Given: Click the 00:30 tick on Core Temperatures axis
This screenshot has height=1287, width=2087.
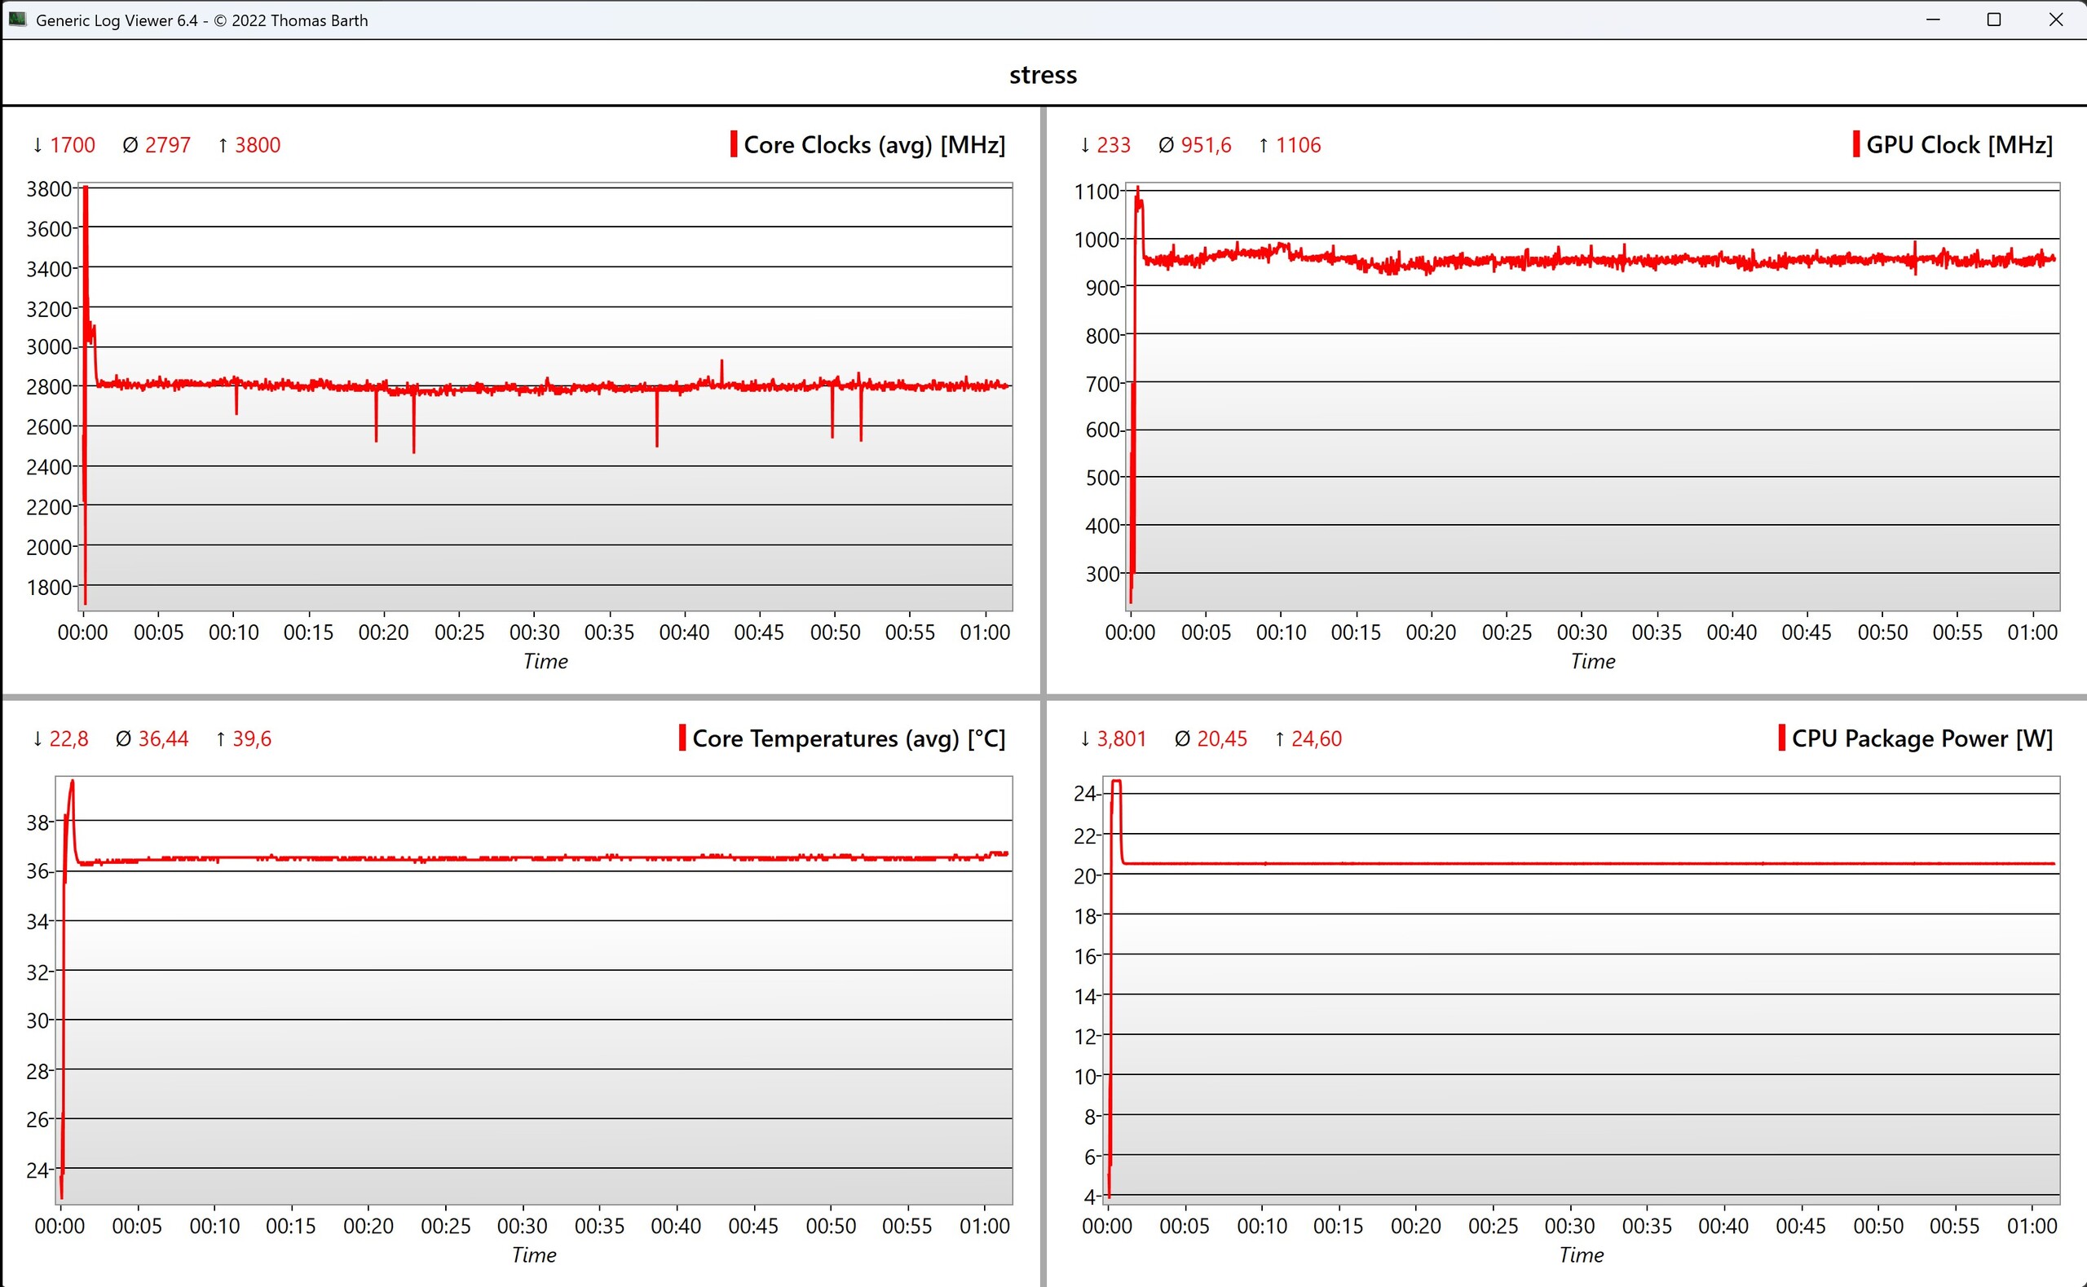Looking at the screenshot, I should (523, 1227).
